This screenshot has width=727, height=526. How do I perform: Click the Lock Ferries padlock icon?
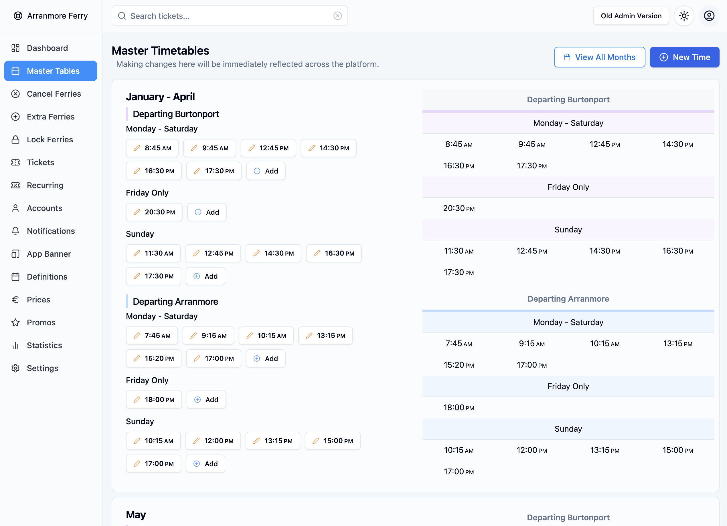coord(15,140)
